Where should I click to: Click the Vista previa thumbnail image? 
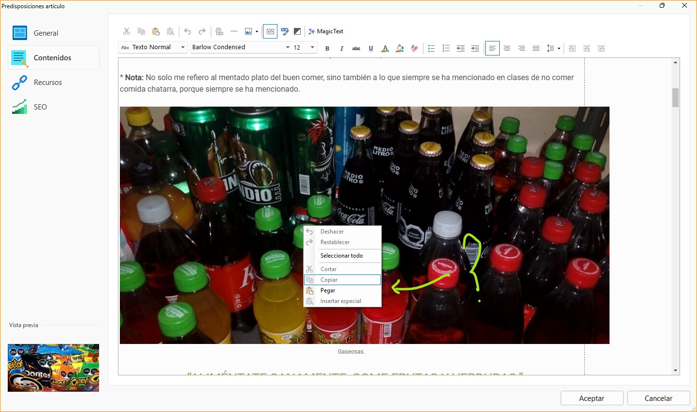(53, 368)
